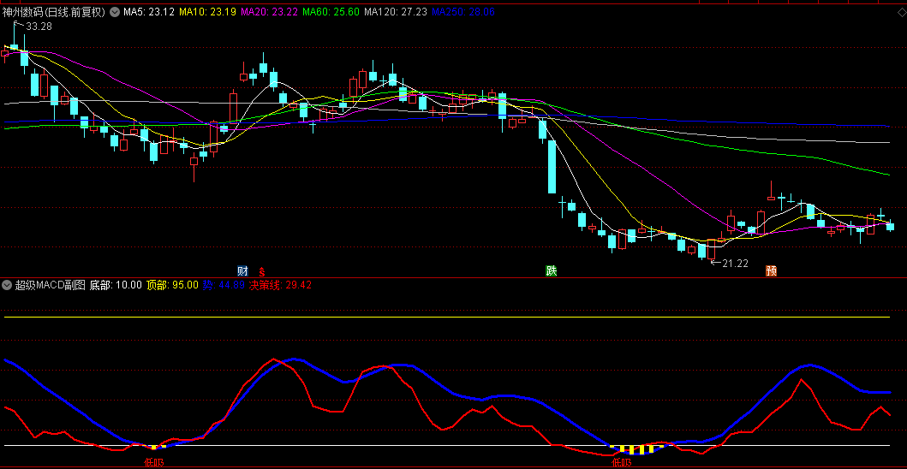Screen dimensions: 907x469
Task: Click the 顶部: 95.00 value
Action: [172, 285]
